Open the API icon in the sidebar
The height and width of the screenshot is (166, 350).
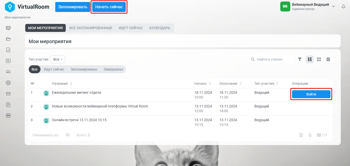(8, 116)
